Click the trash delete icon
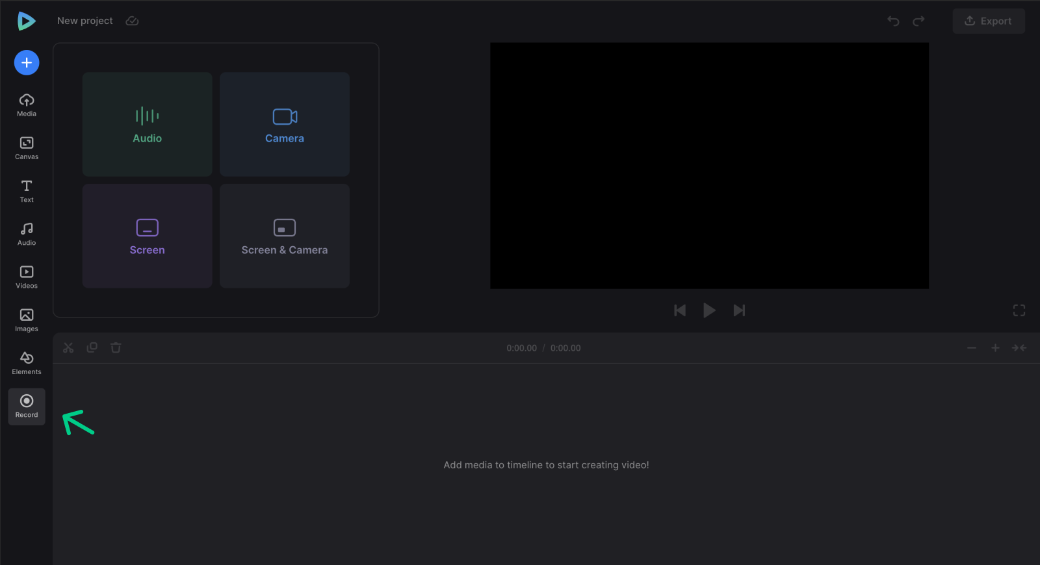This screenshot has height=565, width=1040. (116, 347)
